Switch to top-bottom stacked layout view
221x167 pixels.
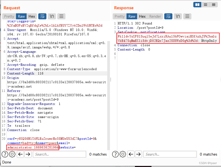click(x=206, y=5)
